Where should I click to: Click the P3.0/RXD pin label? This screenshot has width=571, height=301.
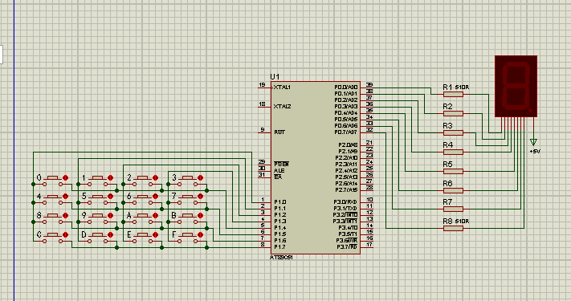click(345, 202)
